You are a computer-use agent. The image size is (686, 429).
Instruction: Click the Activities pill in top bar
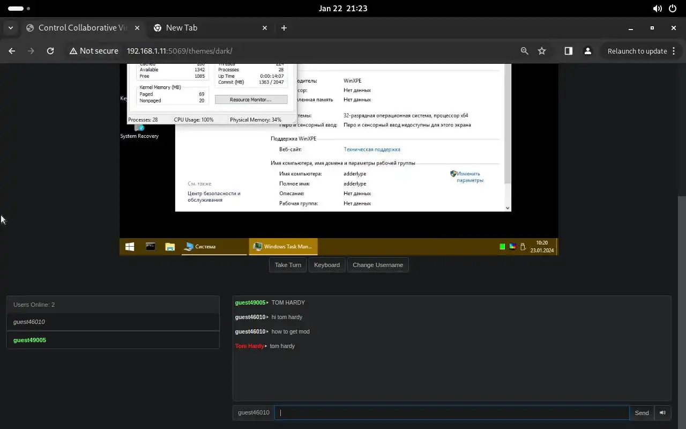click(19, 9)
